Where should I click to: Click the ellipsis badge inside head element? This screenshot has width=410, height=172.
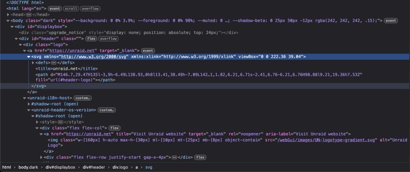coord(29,15)
